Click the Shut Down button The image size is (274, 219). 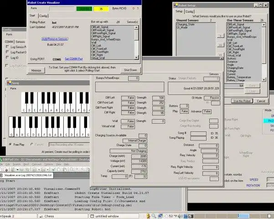(x=130, y=70)
